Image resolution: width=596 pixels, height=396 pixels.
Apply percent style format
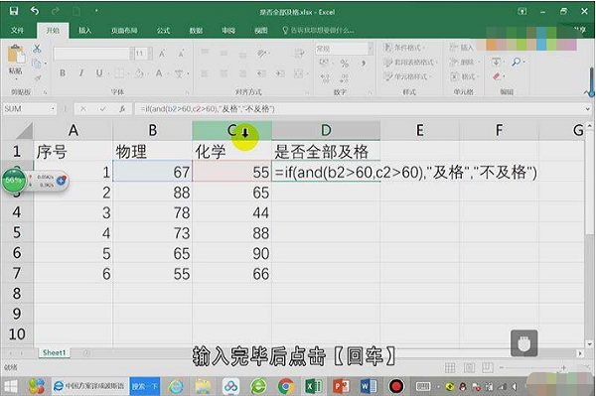coord(345,64)
